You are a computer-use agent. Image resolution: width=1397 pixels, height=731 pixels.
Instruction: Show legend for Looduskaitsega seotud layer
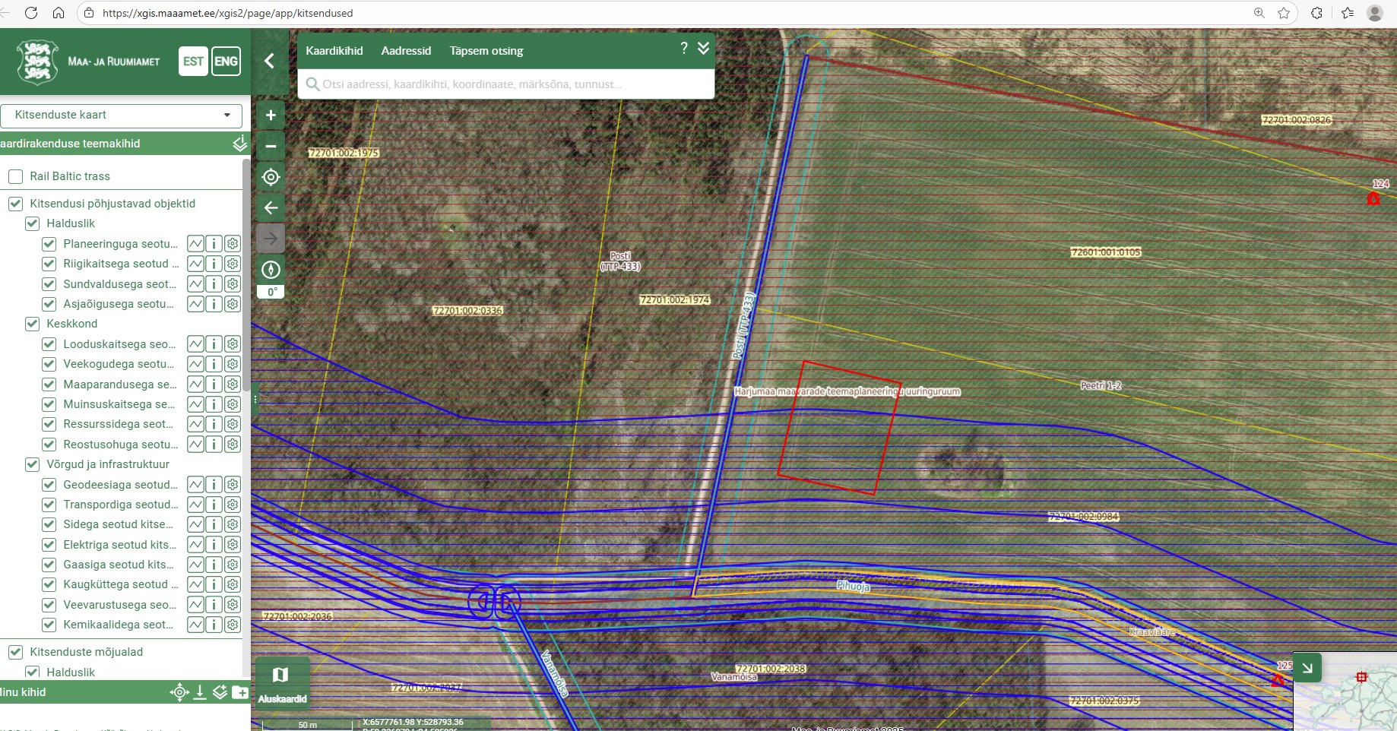[195, 344]
